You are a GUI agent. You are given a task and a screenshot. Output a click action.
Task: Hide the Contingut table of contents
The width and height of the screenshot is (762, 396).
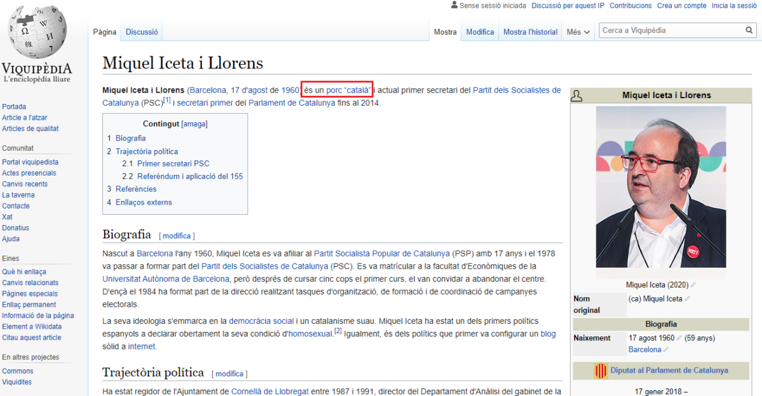coord(194,124)
